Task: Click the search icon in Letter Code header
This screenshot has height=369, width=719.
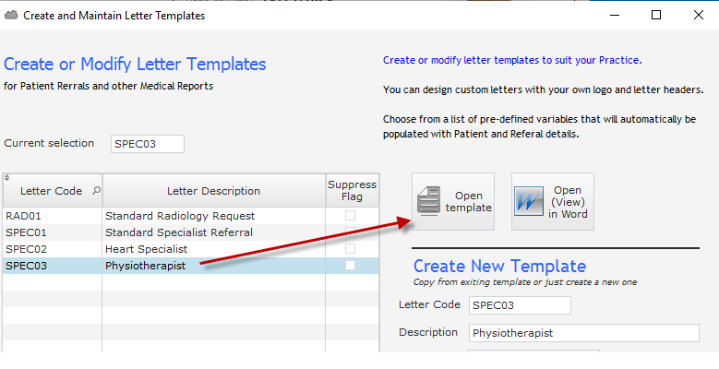Action: tap(96, 190)
